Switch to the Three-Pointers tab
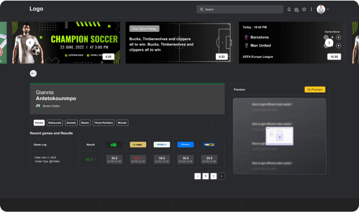Image resolution: width=359 pixels, height=212 pixels. pyautogui.click(x=104, y=123)
